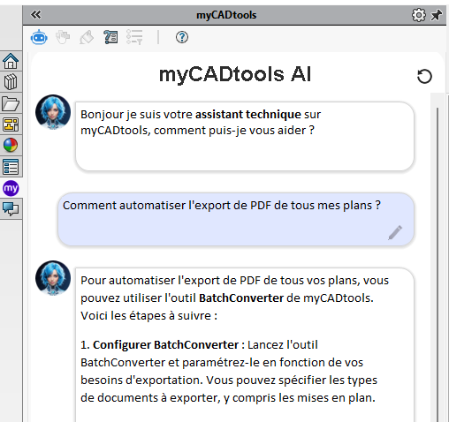Open the Custom Properties sidebar tab
This screenshot has height=422, width=449.
point(11,167)
